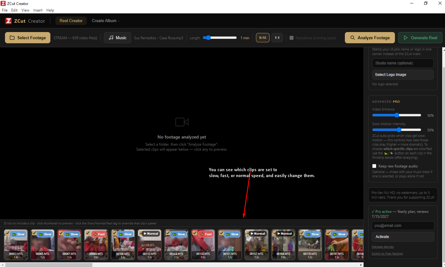Click the Activate button
The width and height of the screenshot is (445, 267).
(x=403, y=237)
